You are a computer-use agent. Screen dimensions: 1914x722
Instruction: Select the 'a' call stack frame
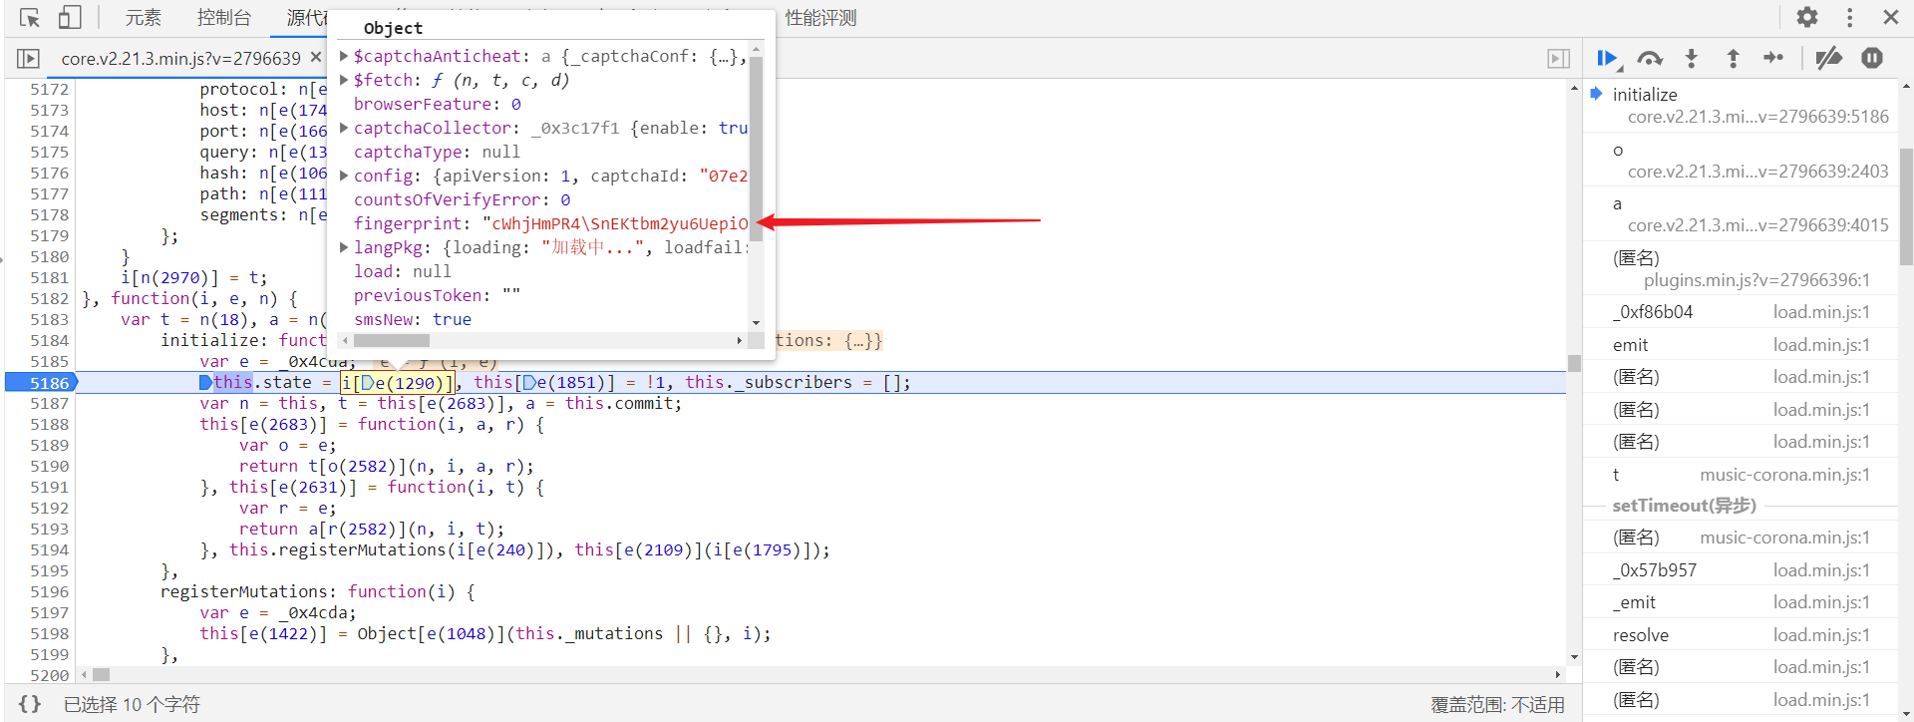coord(1617,203)
